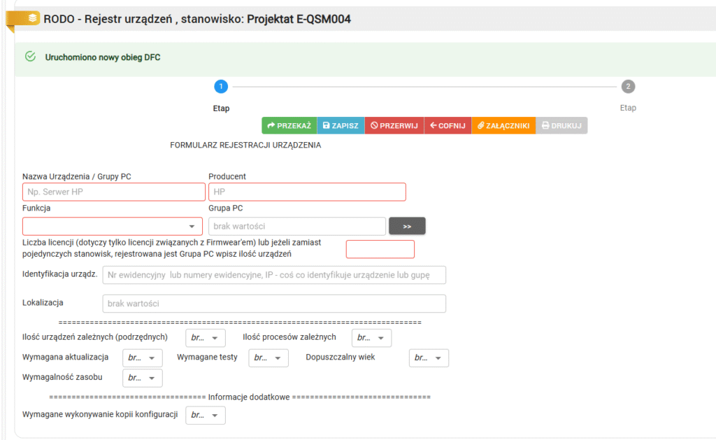
Task: Expand Ilość urządzeń zależnych dropdown
Action: (206, 338)
